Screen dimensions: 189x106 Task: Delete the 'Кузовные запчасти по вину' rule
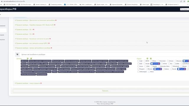point(50,39)
